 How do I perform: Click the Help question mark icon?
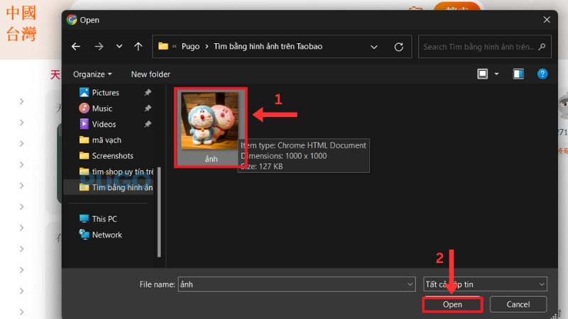click(x=542, y=74)
